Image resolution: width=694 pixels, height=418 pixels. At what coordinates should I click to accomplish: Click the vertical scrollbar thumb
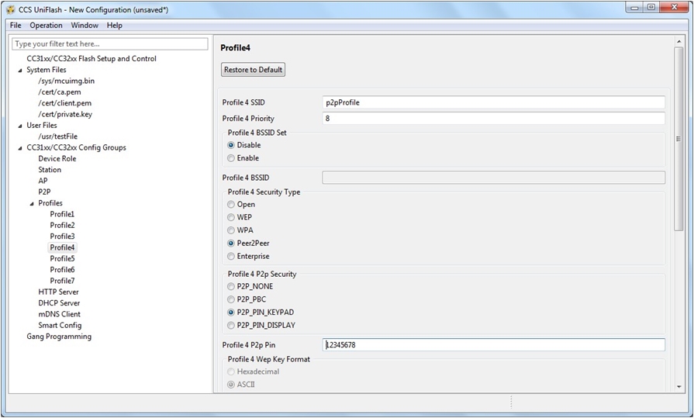(x=678, y=139)
